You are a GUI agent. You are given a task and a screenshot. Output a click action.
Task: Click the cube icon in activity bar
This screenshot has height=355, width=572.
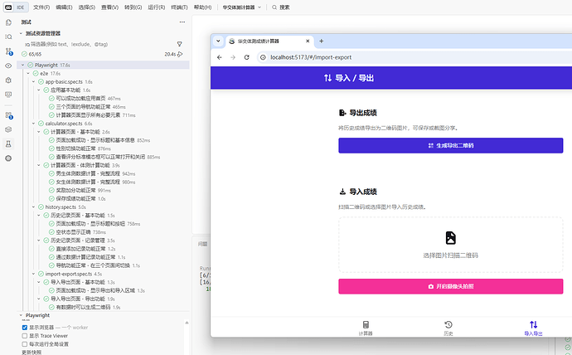tap(8, 129)
